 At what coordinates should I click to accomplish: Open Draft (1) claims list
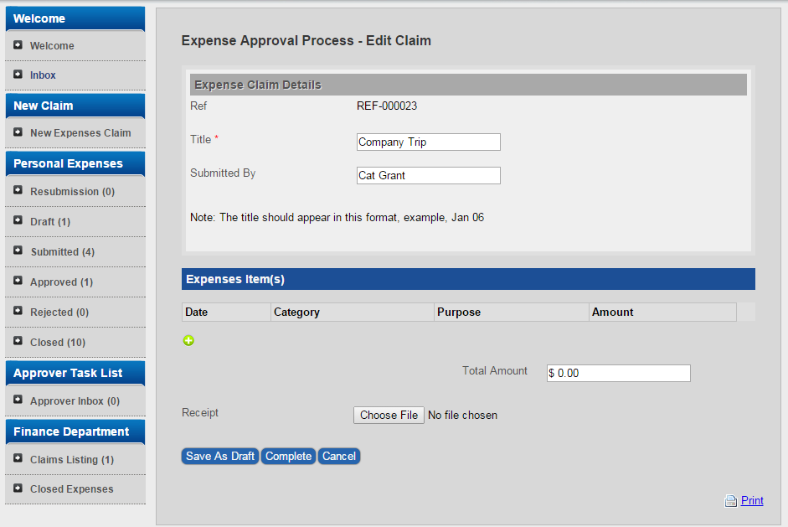(x=50, y=222)
